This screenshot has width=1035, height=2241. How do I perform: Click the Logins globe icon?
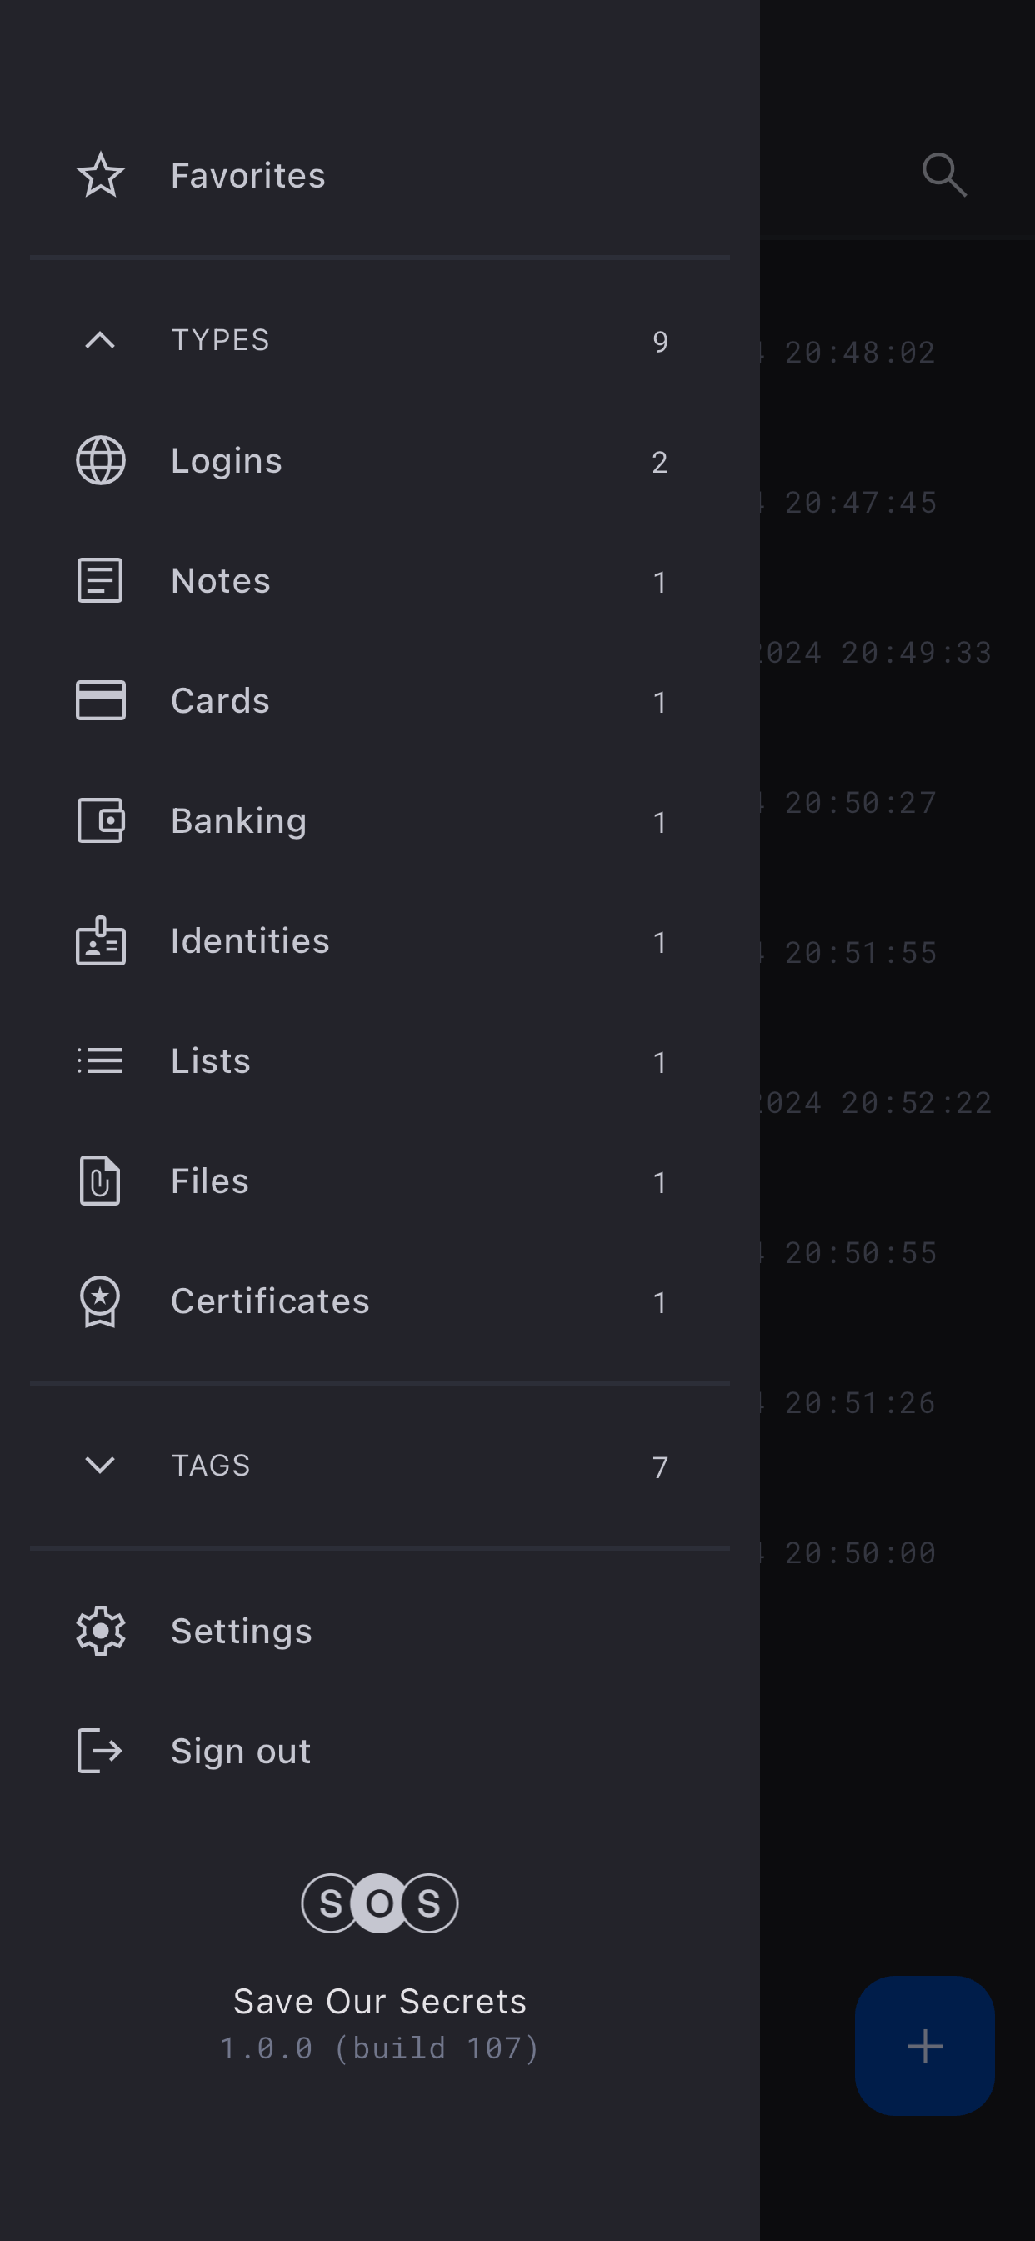(101, 460)
